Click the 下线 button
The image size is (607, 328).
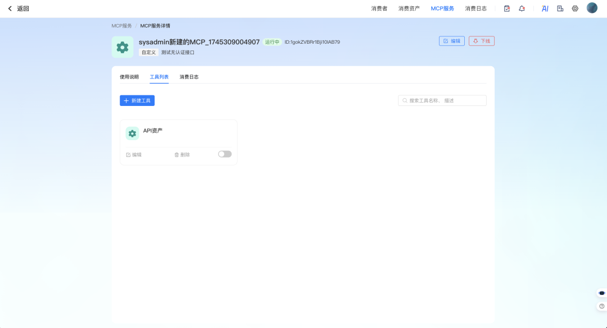point(482,41)
